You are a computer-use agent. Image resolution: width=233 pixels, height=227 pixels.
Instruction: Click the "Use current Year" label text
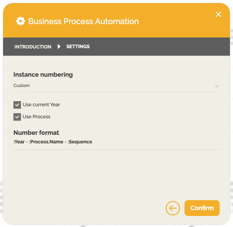pos(41,105)
